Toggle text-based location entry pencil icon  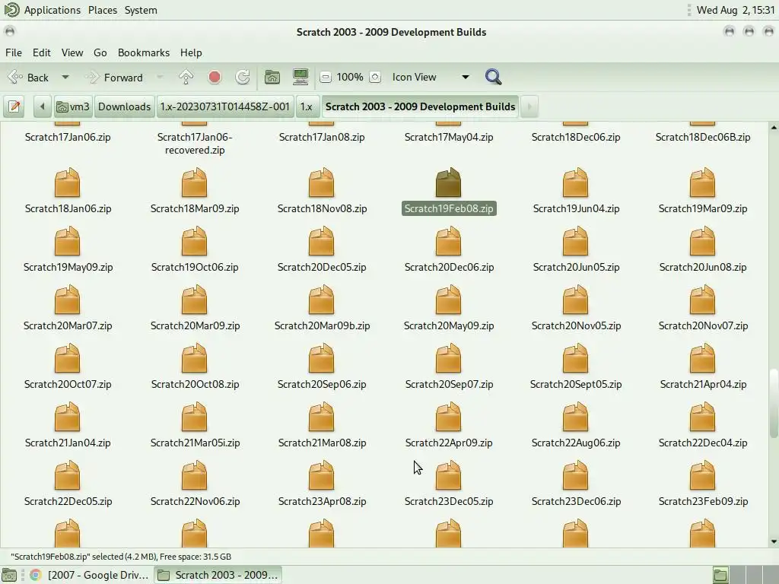coord(14,106)
